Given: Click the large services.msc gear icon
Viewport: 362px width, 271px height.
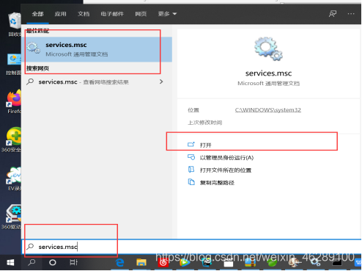Looking at the screenshot, I should pos(268,48).
